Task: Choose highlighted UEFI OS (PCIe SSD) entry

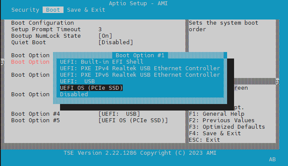Action: click(x=91, y=88)
